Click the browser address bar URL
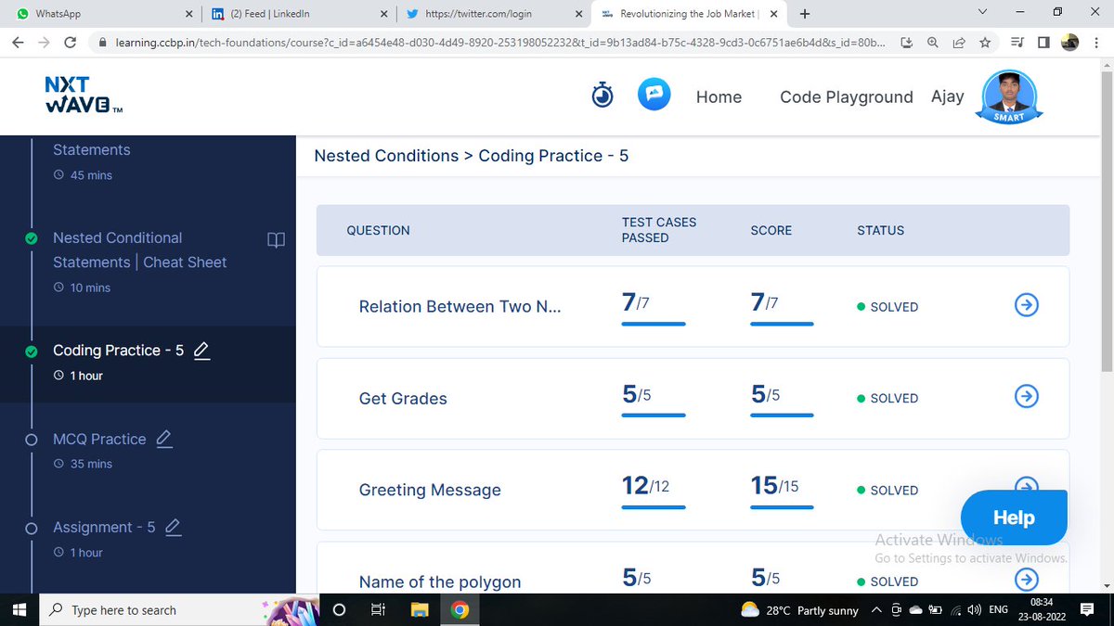 (499, 43)
